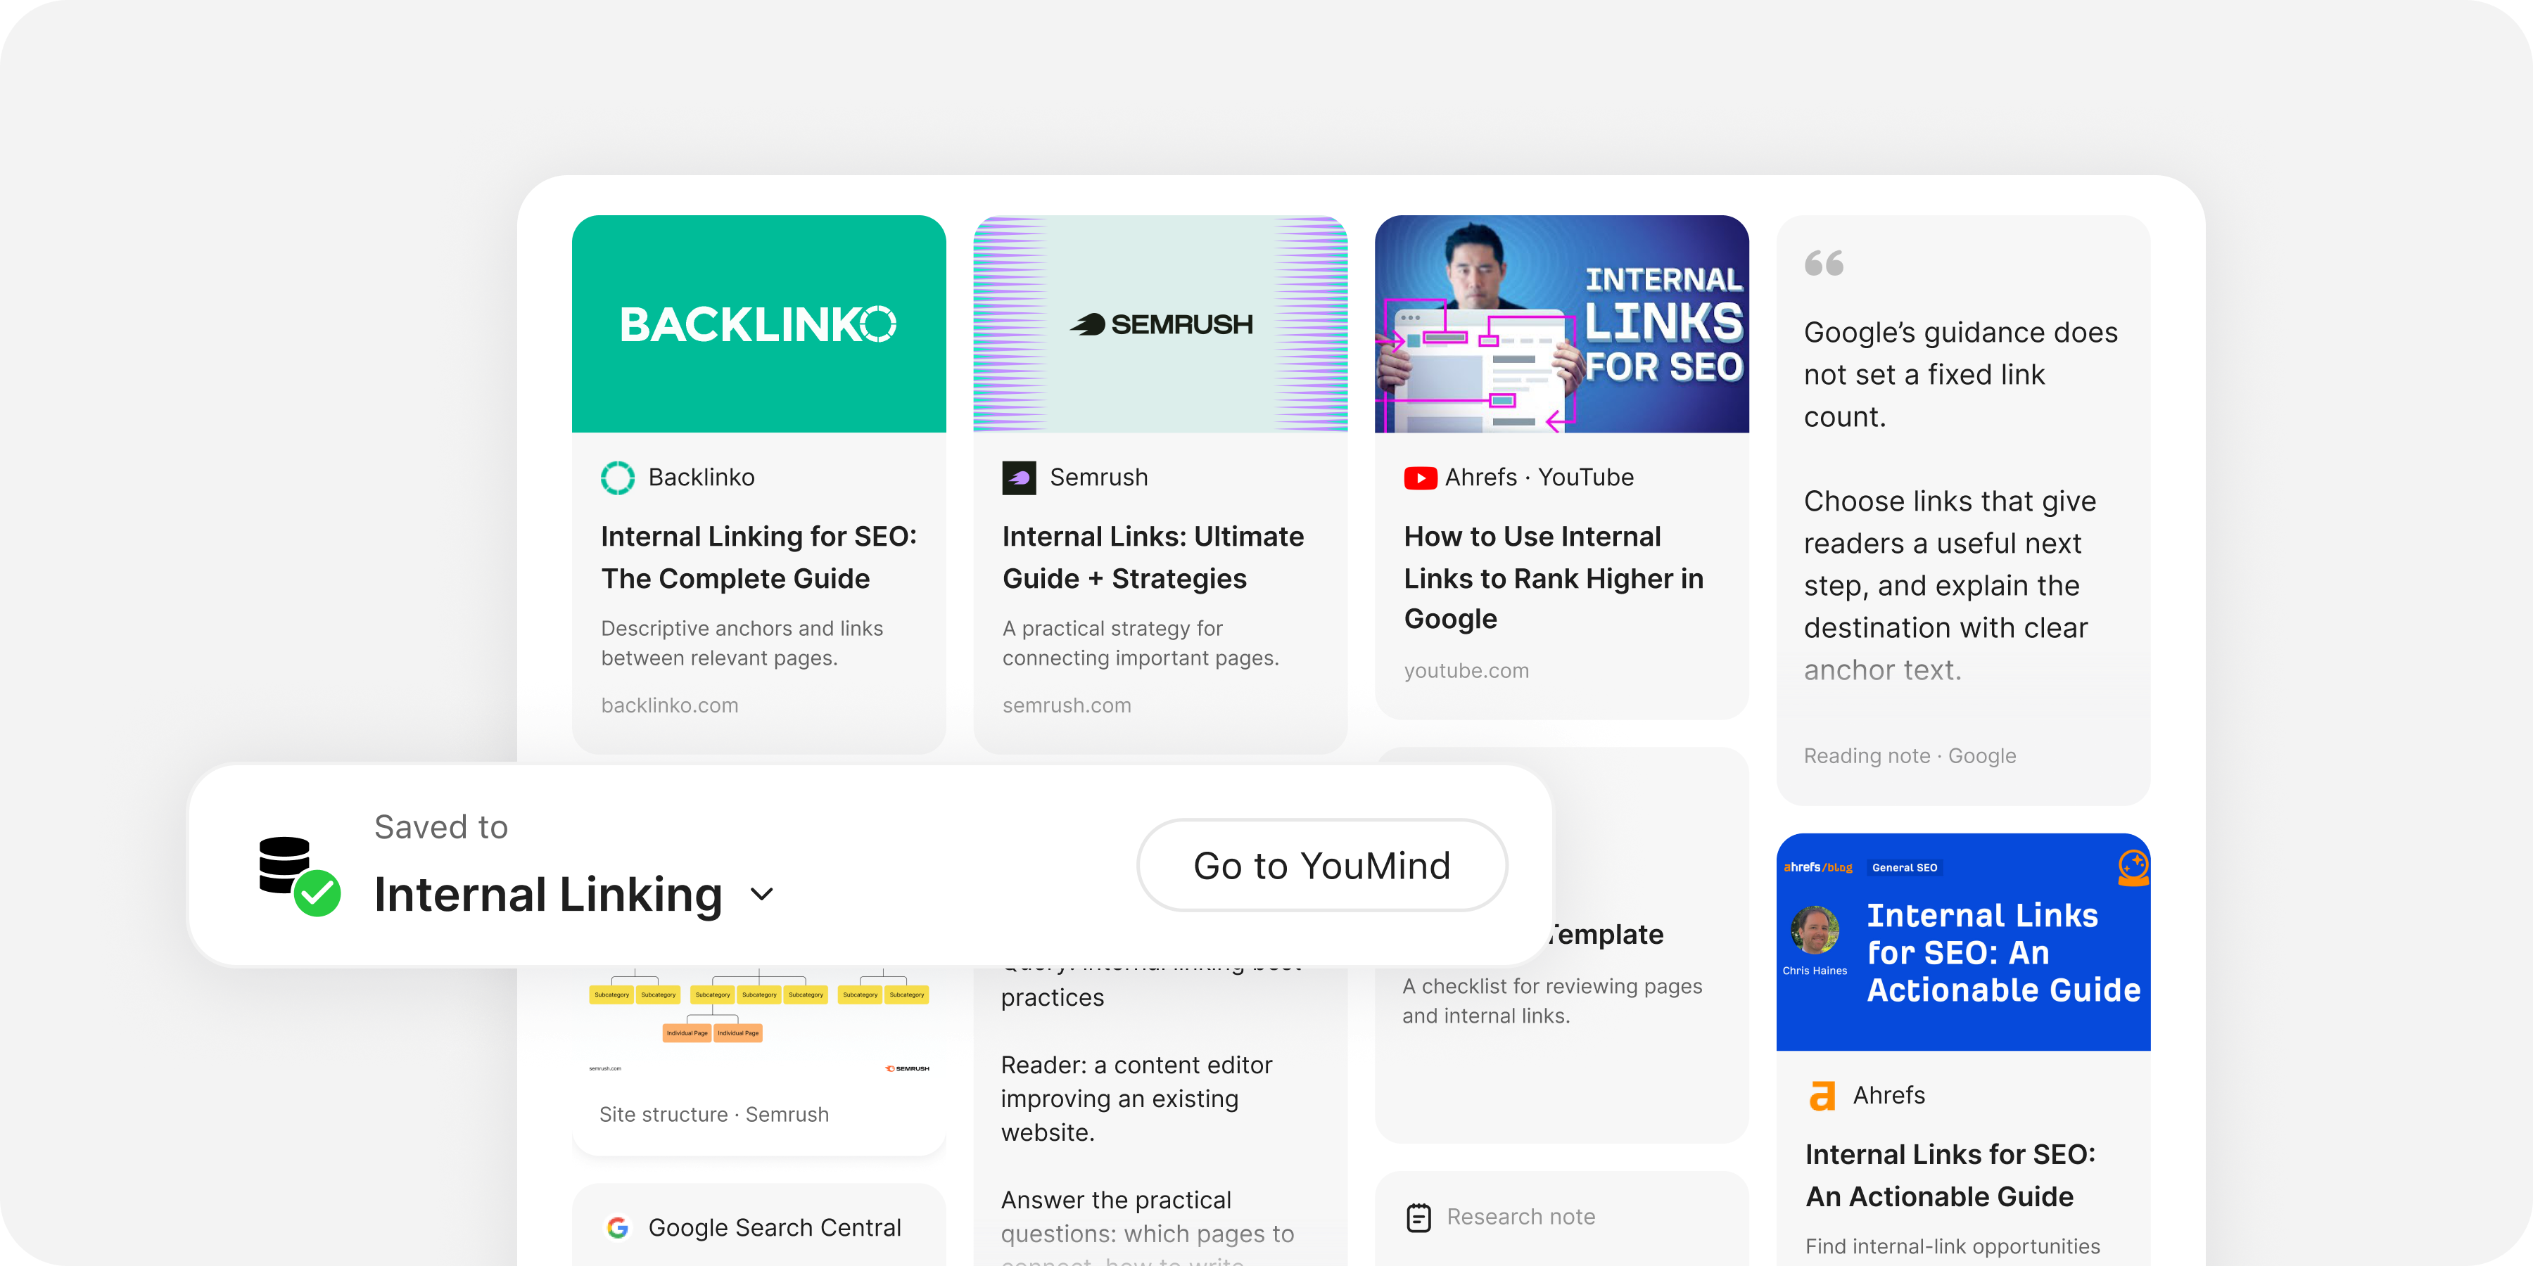Click the YouTube play icon
Image resolution: width=2533 pixels, height=1266 pixels.
[x=1420, y=478]
